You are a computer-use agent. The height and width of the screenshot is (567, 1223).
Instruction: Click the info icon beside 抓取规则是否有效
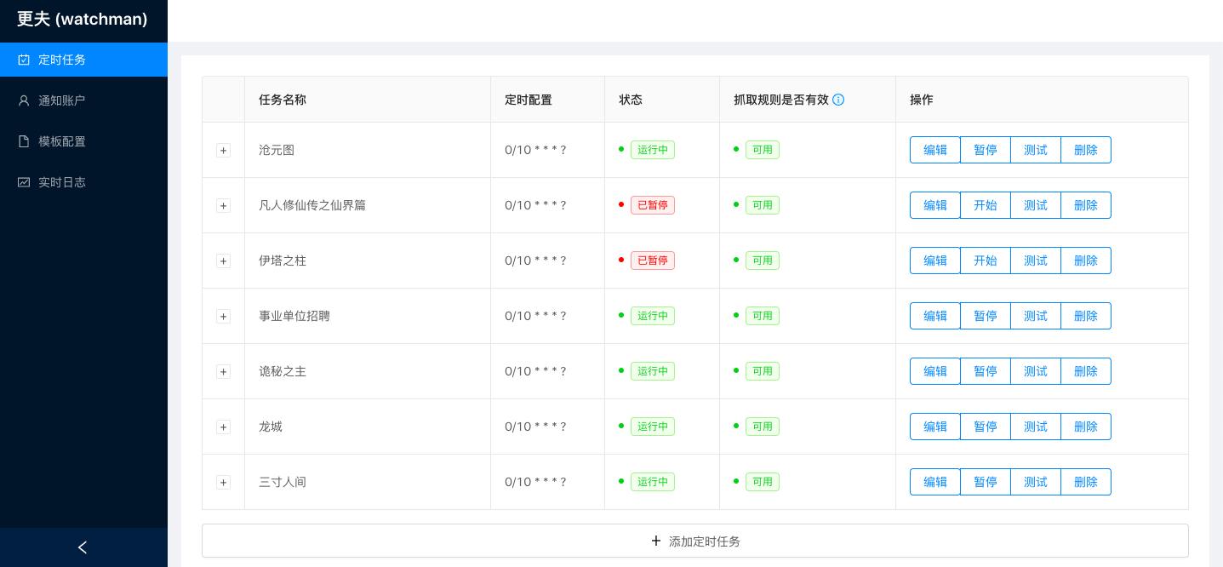click(838, 100)
